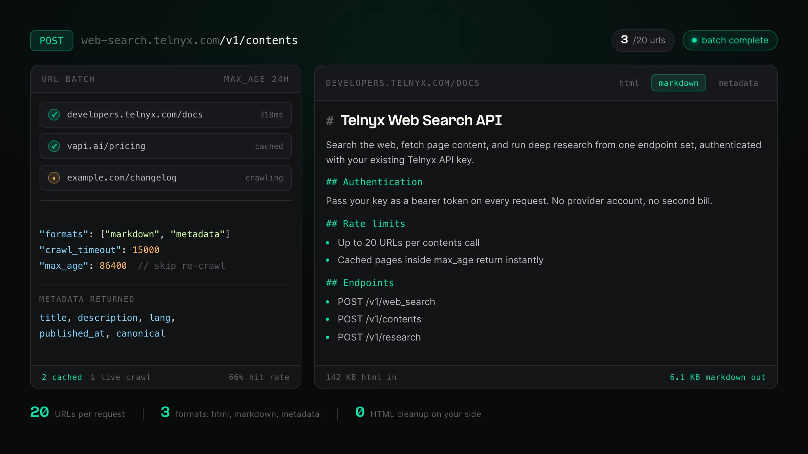Click the title metadata field
Image resolution: width=808 pixels, height=454 pixels.
tap(53, 318)
